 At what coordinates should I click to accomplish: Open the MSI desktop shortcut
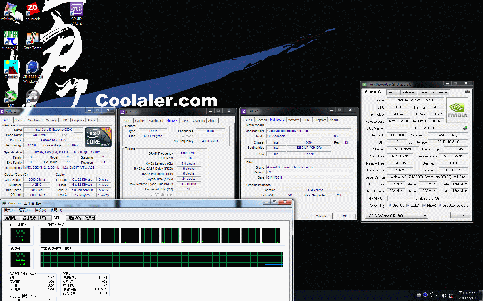[11, 98]
